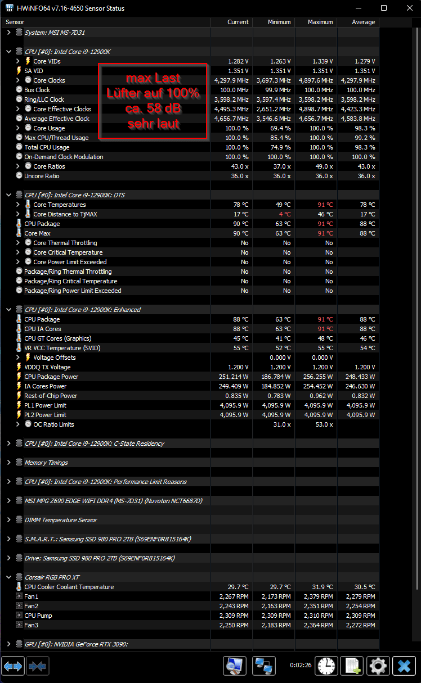Image resolution: width=421 pixels, height=683 pixels.
Task: Click the fan icon beside CPU Pump
Action: pos(20,616)
